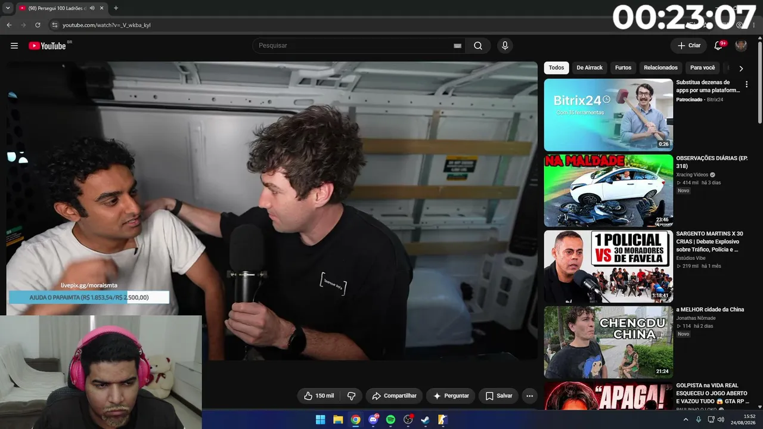Open the SARGENTO MARTINS X 30 CRIAS title

[x=710, y=242]
